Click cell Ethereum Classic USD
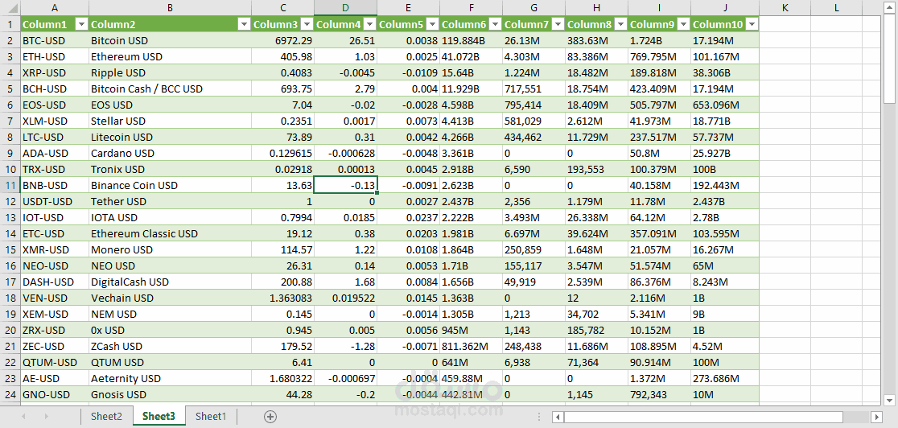898x428 pixels. 170,234
